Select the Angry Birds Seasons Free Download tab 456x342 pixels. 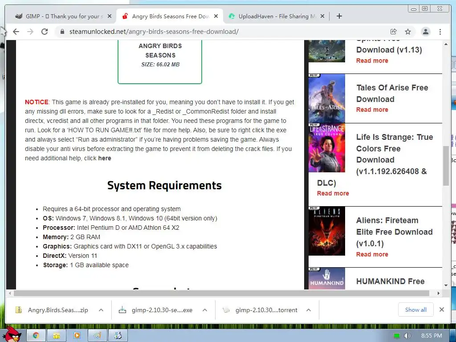click(x=170, y=16)
